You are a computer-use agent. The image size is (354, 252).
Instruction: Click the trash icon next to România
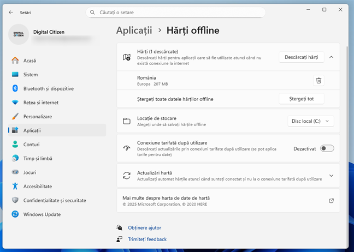[318, 81]
